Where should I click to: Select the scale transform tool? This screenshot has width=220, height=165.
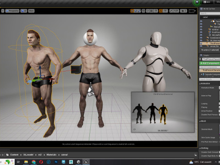[139, 11]
